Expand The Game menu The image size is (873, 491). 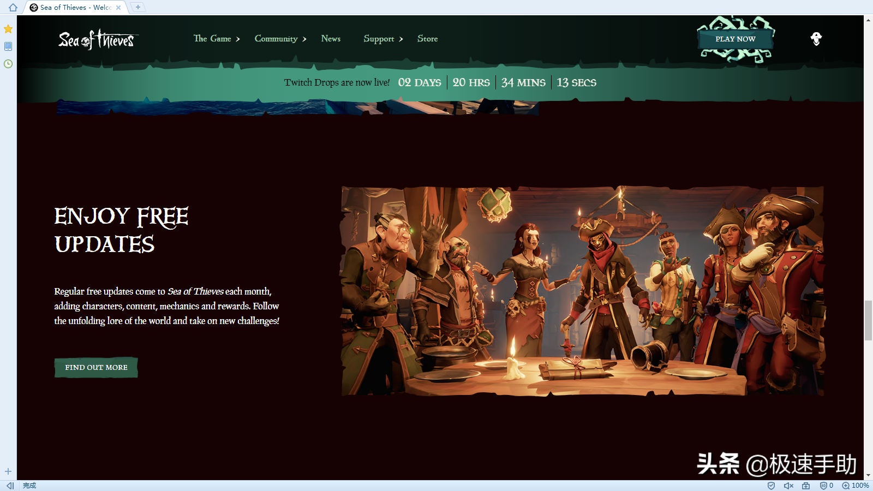(217, 39)
